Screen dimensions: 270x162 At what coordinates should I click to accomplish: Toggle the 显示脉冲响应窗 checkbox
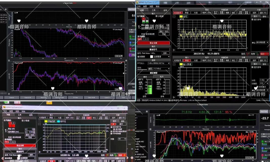[x=112, y=131]
